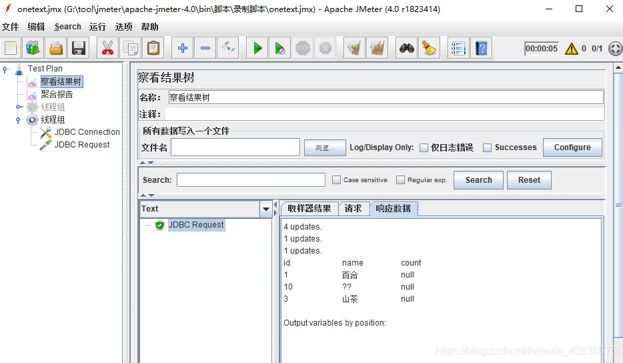Click the Reset button

click(x=529, y=180)
